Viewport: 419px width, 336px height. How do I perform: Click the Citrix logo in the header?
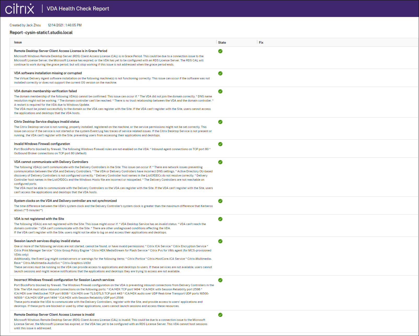20,9
